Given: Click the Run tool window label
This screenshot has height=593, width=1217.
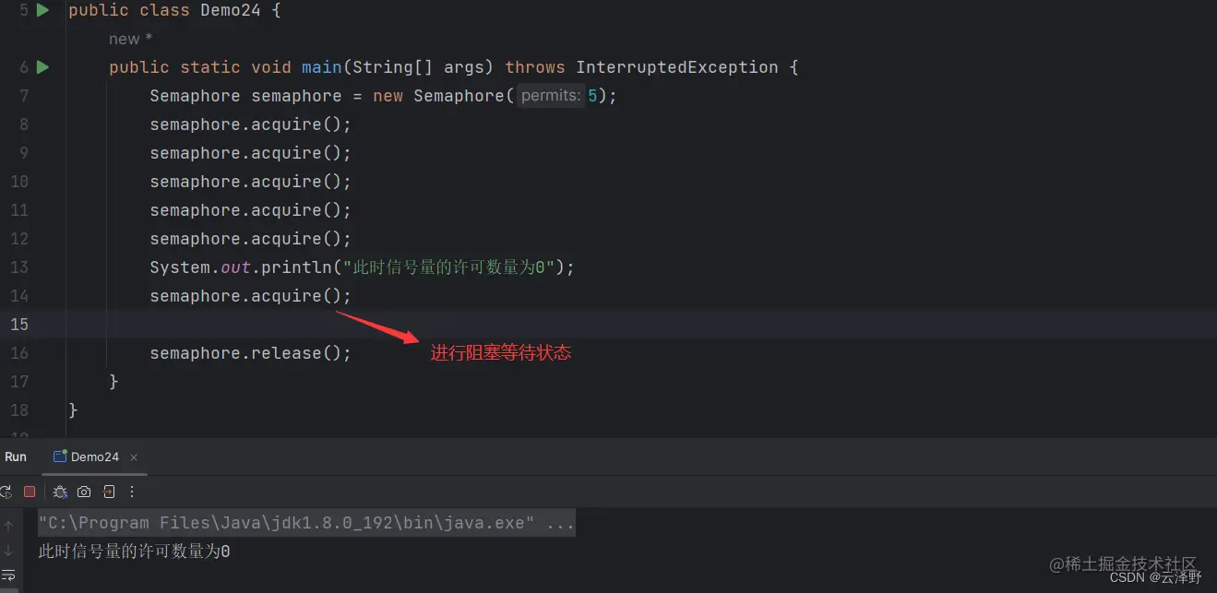Looking at the screenshot, I should click(x=16, y=457).
